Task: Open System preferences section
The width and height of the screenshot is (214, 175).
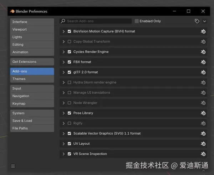Action: point(32,113)
